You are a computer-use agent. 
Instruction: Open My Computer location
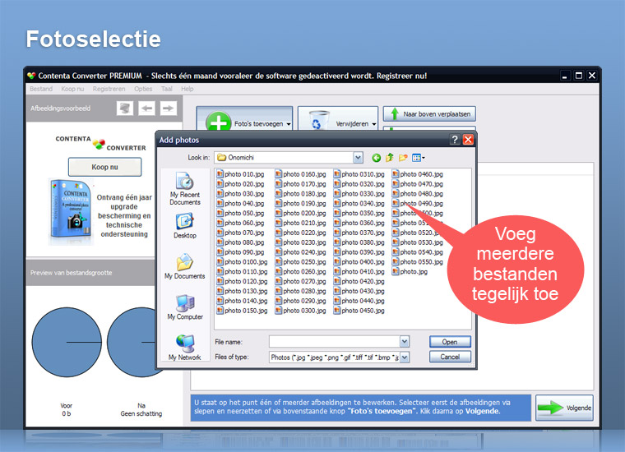coord(185,307)
